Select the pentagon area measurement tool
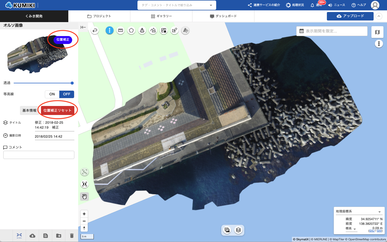 (x=131, y=31)
